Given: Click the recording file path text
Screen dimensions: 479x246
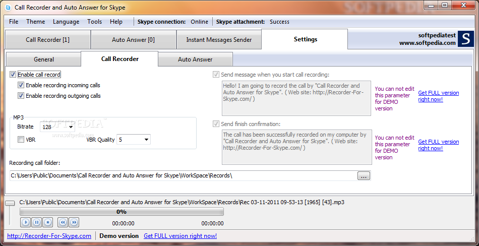Looking at the screenshot, I should click(182, 202).
